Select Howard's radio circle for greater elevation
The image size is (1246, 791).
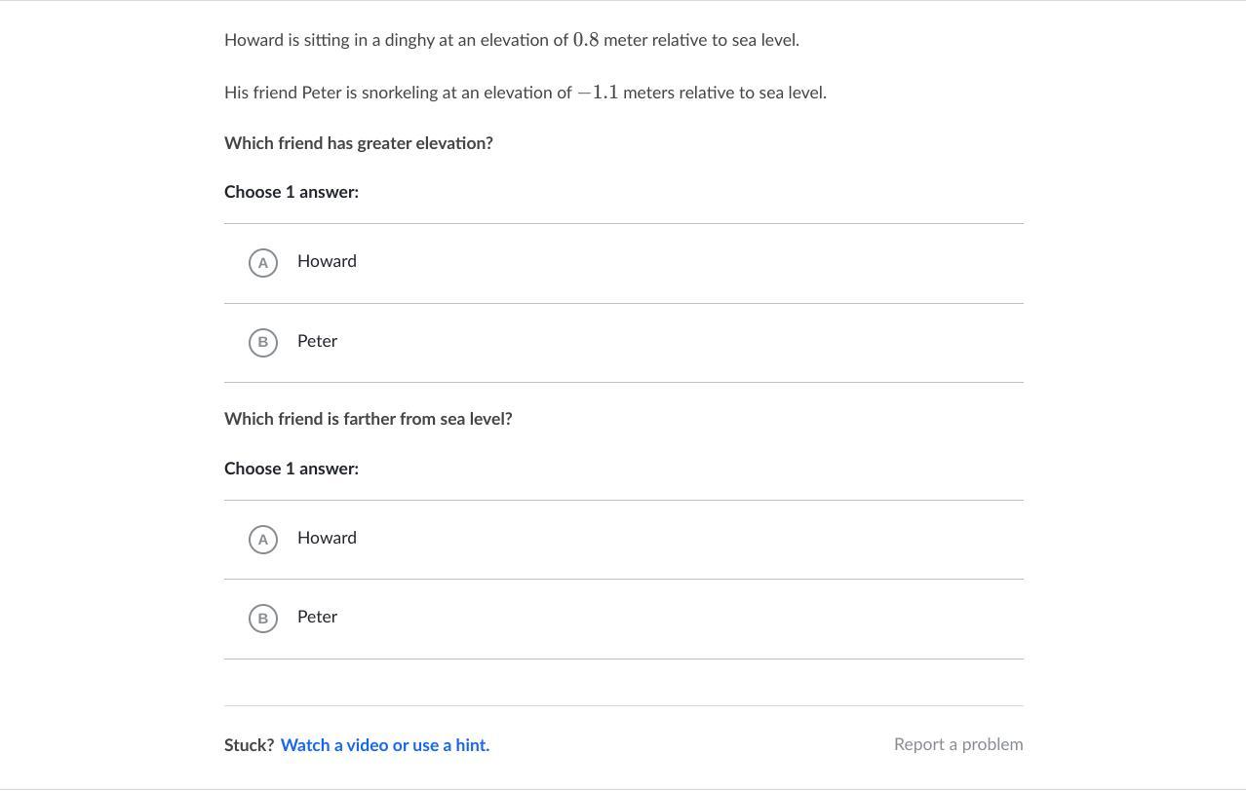click(x=263, y=263)
